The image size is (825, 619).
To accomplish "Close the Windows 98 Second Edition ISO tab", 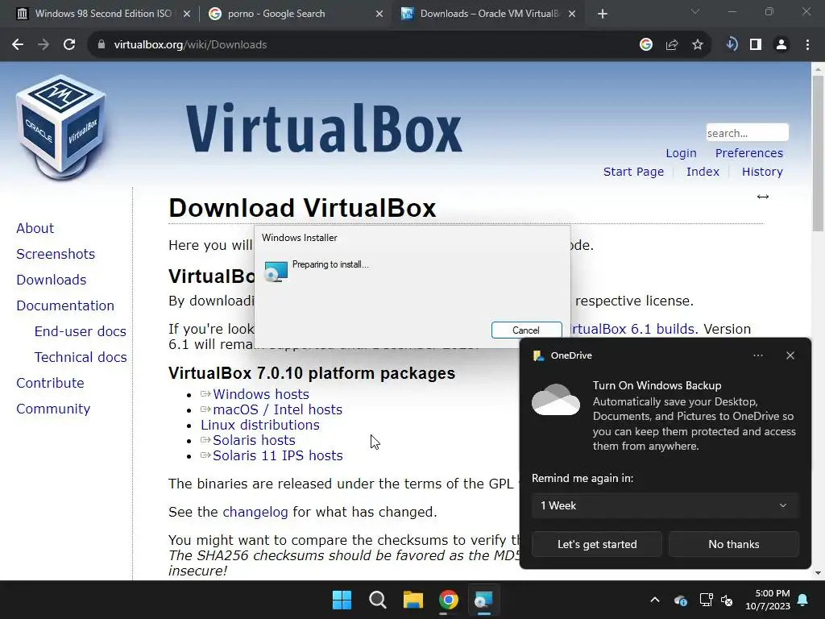I will [x=187, y=14].
